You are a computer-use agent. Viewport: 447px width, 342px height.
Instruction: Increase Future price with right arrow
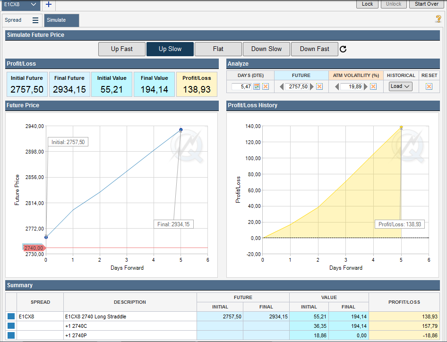(x=312, y=86)
